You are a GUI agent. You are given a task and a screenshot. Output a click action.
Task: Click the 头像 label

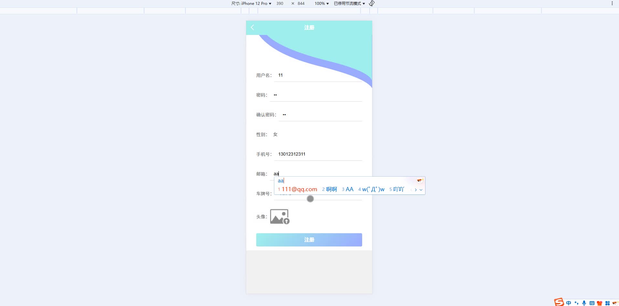click(262, 216)
